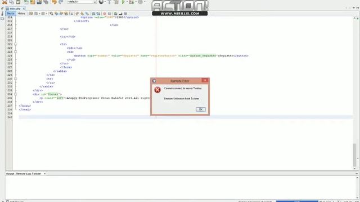Click the Build Project hammer icon

click(110, 2)
